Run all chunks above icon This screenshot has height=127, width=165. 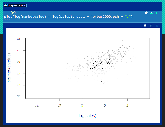pos(151,13)
